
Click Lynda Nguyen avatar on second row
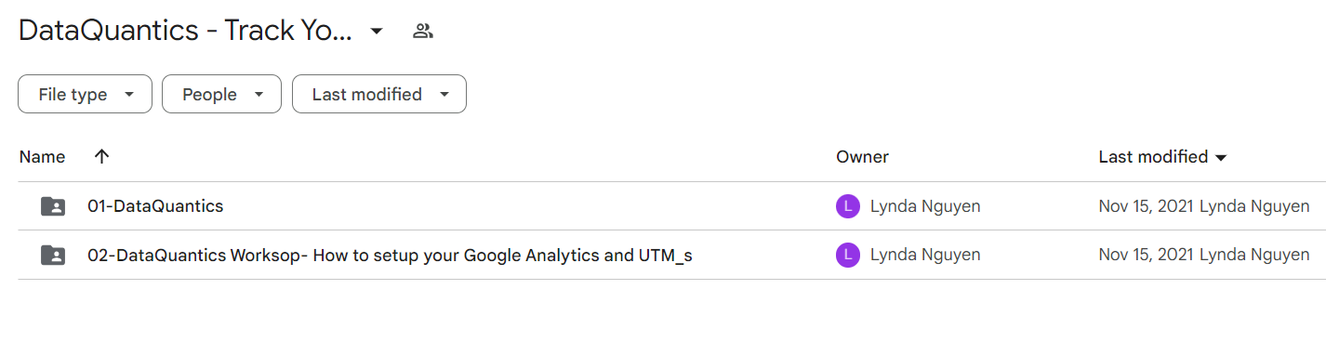pyautogui.click(x=847, y=255)
